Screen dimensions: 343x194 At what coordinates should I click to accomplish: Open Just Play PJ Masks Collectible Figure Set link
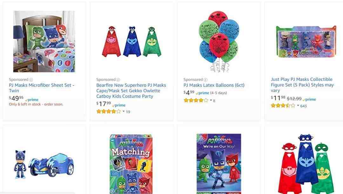tap(302, 85)
